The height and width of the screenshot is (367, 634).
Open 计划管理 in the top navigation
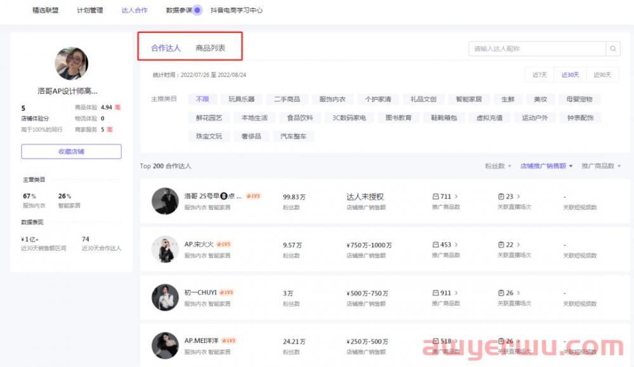point(89,10)
